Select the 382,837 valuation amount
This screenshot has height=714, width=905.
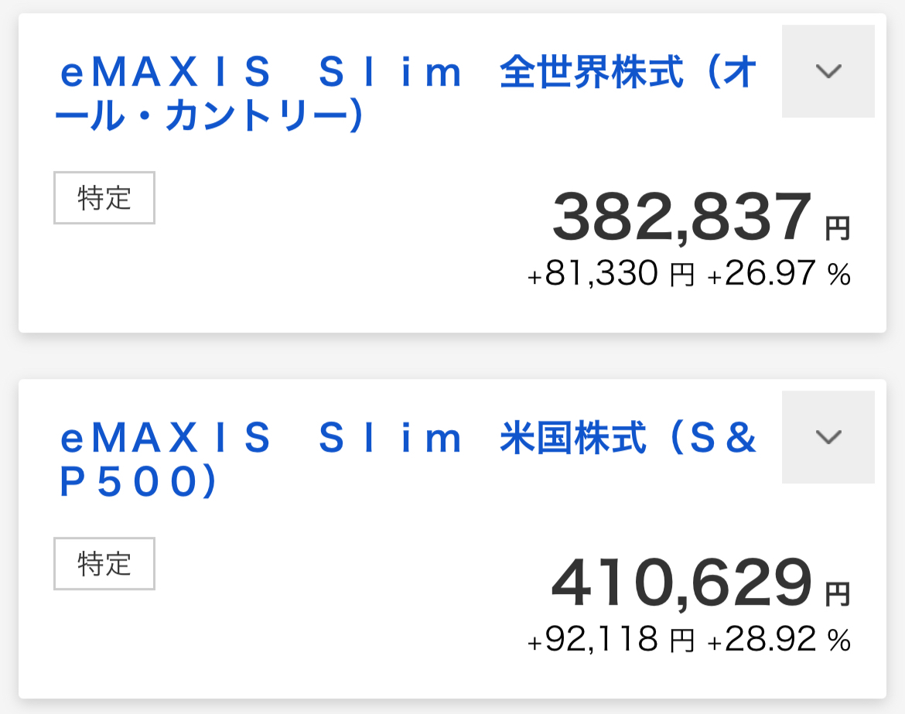[682, 219]
